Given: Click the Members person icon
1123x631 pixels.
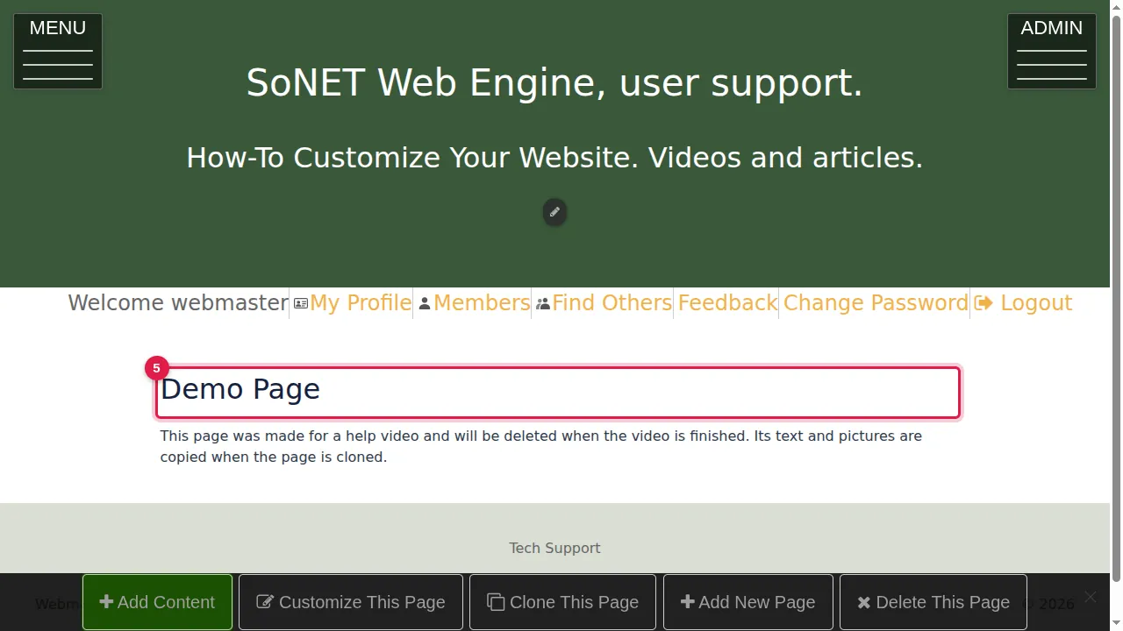Looking at the screenshot, I should (x=425, y=303).
